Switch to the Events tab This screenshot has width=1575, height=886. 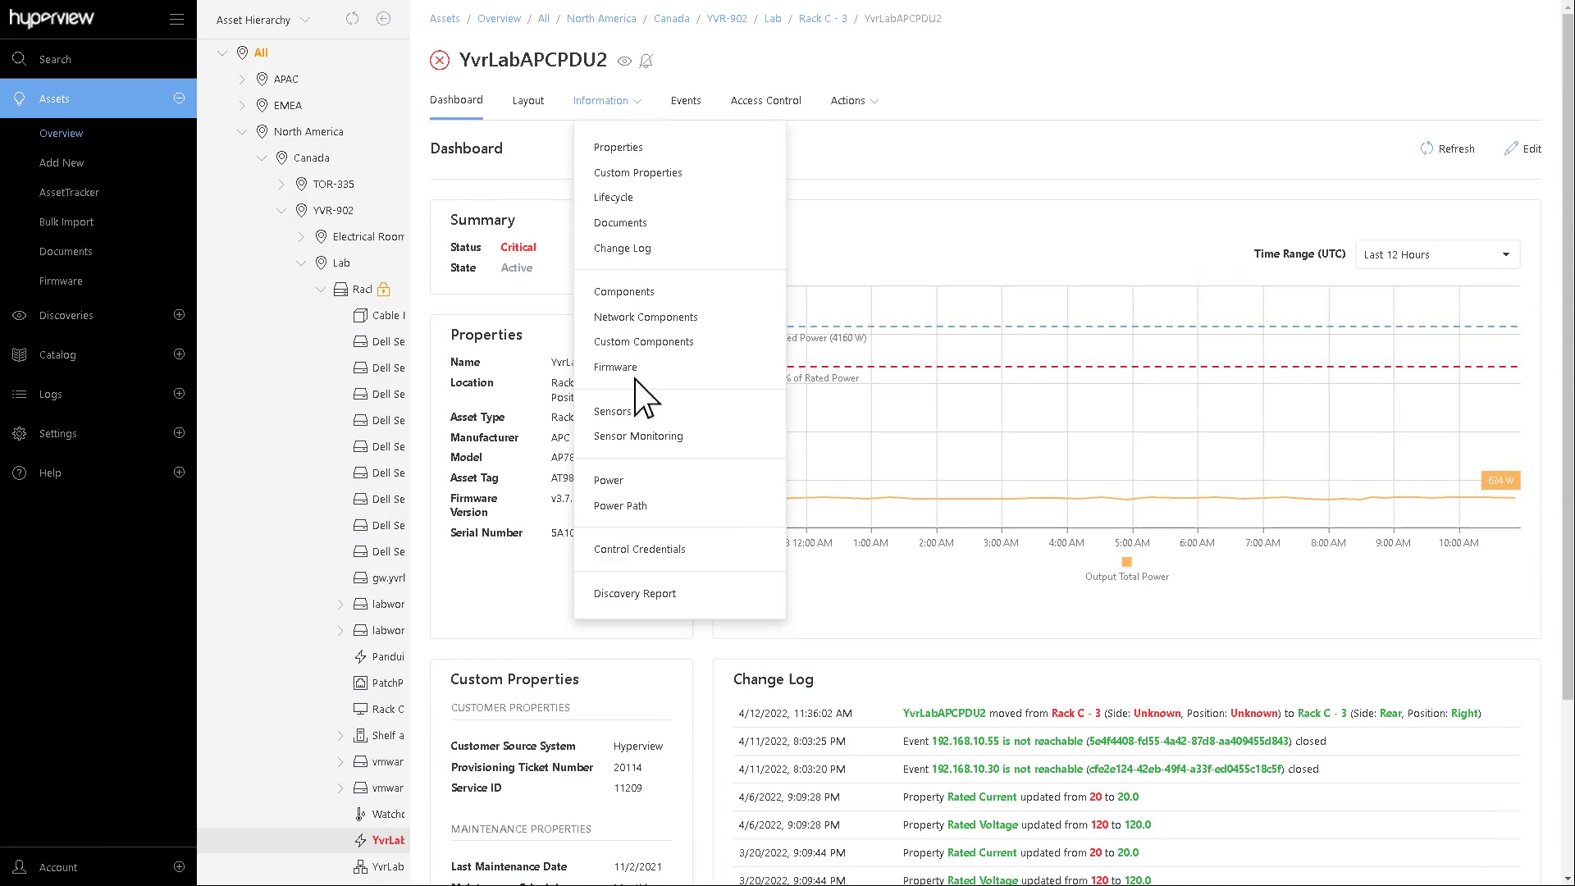pyautogui.click(x=685, y=100)
